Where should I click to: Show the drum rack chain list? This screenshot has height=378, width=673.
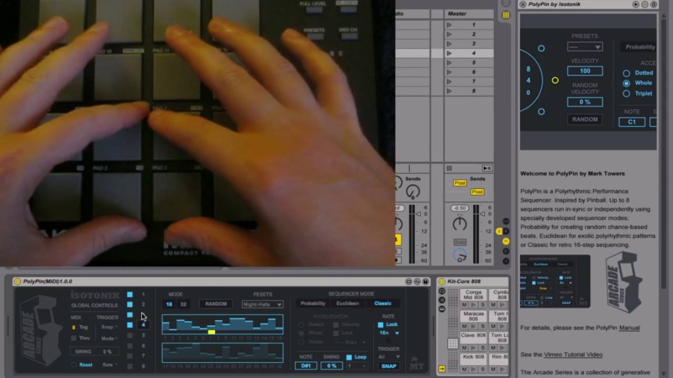pos(442,300)
